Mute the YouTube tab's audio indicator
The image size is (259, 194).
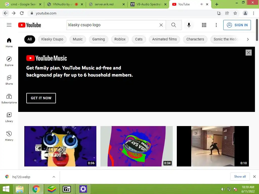click(202, 4)
